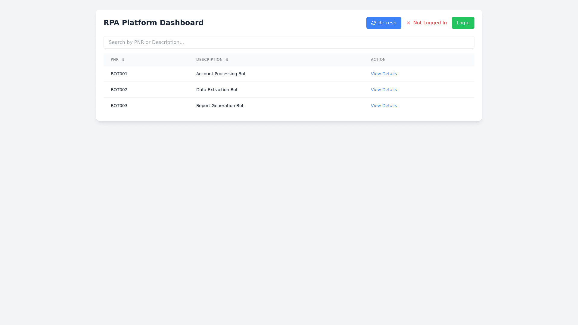578x325 pixels.
Task: Click the red X status icon
Action: click(409, 23)
